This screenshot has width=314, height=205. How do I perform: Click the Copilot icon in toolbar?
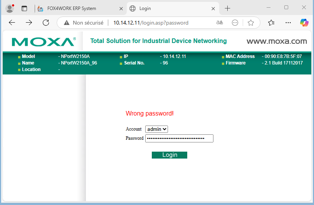[304, 23]
